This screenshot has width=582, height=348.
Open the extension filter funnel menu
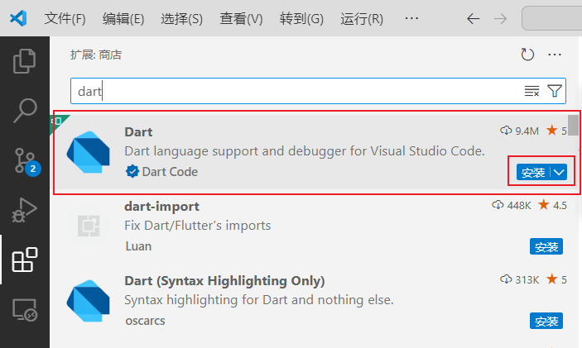click(x=555, y=91)
